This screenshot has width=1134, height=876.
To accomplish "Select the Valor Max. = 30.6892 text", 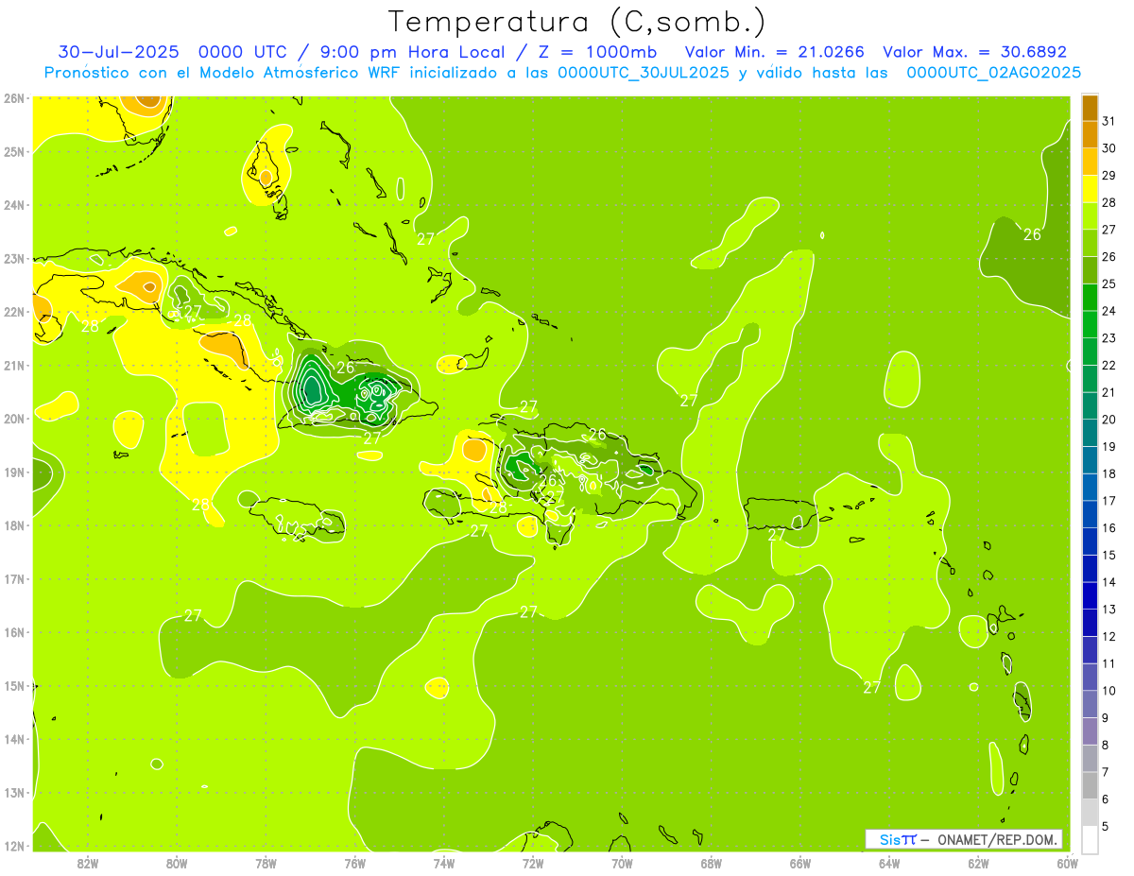I will point(974,52).
